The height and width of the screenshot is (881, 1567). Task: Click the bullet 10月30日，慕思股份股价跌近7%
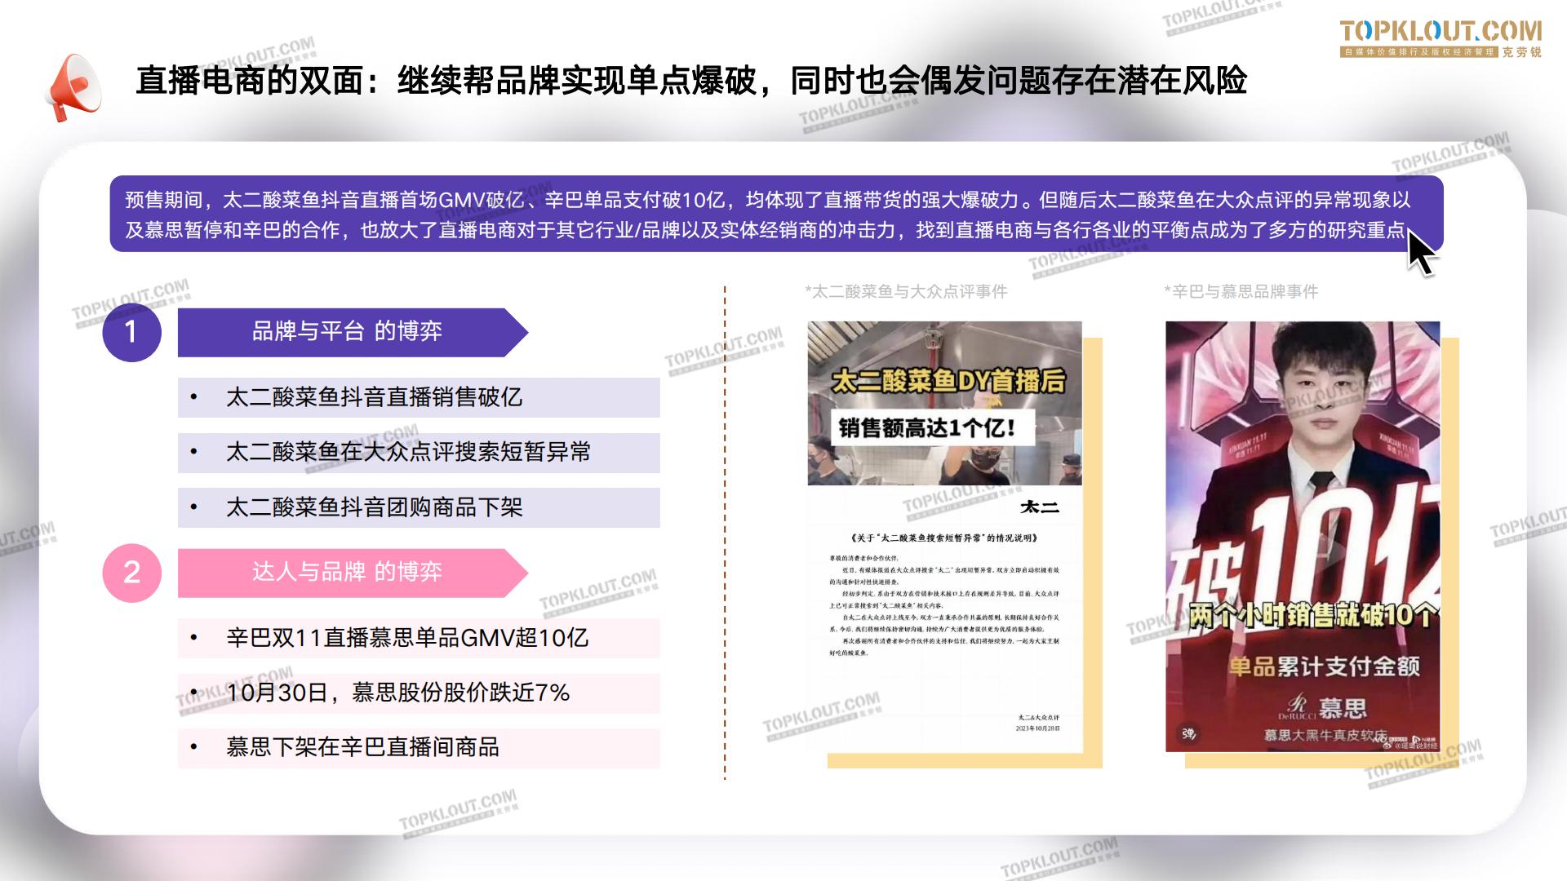(419, 693)
